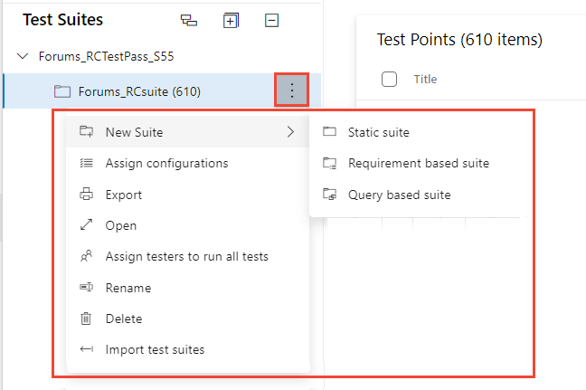Click the Export printer icon
The image size is (586, 390).
[x=87, y=195]
